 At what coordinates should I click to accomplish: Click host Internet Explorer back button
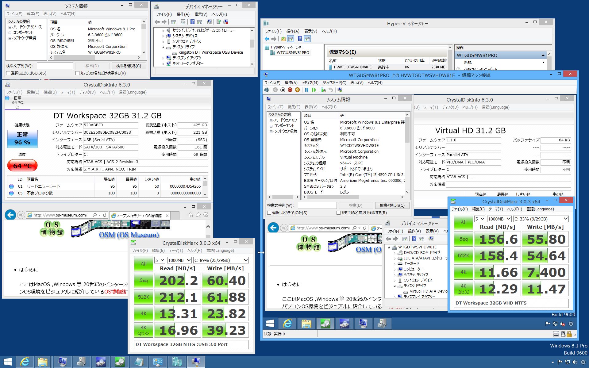pos(10,215)
